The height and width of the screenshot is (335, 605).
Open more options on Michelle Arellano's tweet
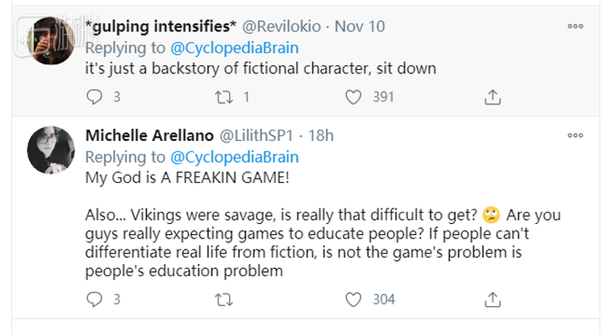[x=574, y=135]
